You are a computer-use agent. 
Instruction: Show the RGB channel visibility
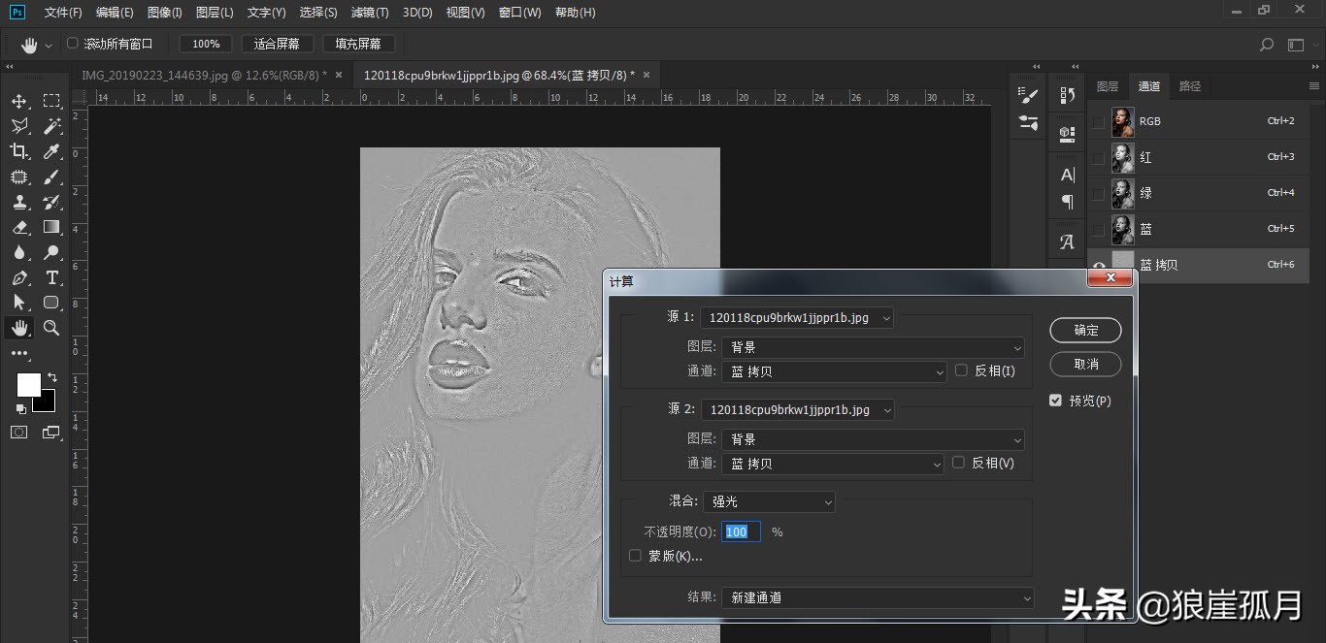(1098, 121)
